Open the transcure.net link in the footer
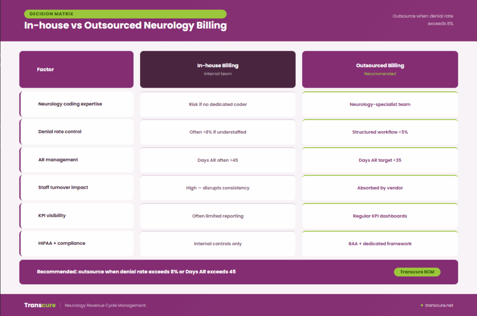 pos(438,305)
